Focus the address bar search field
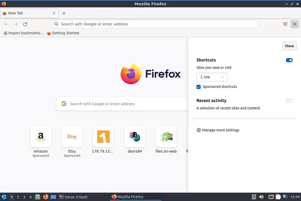The height and width of the screenshot is (201, 301). tap(155, 24)
